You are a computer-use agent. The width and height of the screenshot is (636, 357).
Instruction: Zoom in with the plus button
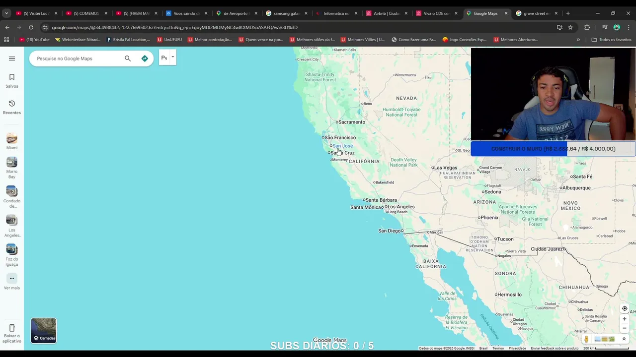coord(625,319)
